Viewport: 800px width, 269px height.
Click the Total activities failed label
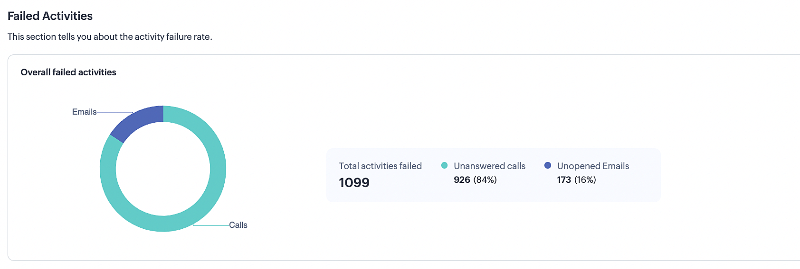coord(380,166)
